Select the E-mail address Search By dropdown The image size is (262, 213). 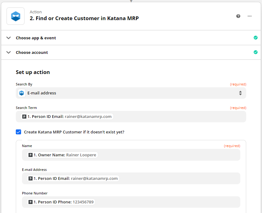click(131, 93)
